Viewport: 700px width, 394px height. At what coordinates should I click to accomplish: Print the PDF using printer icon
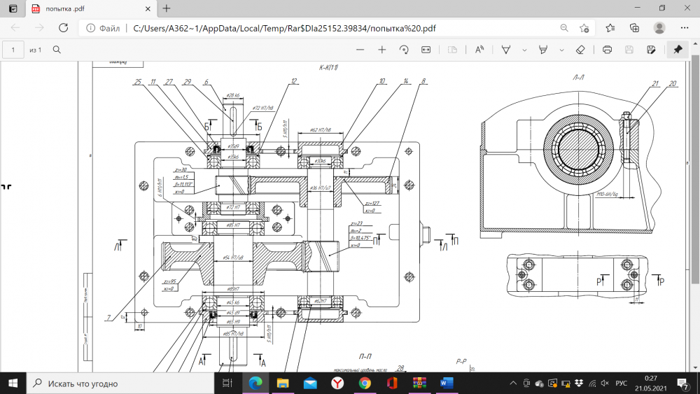608,50
